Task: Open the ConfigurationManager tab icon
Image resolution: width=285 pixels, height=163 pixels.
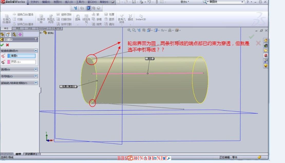Action: tap(14, 34)
